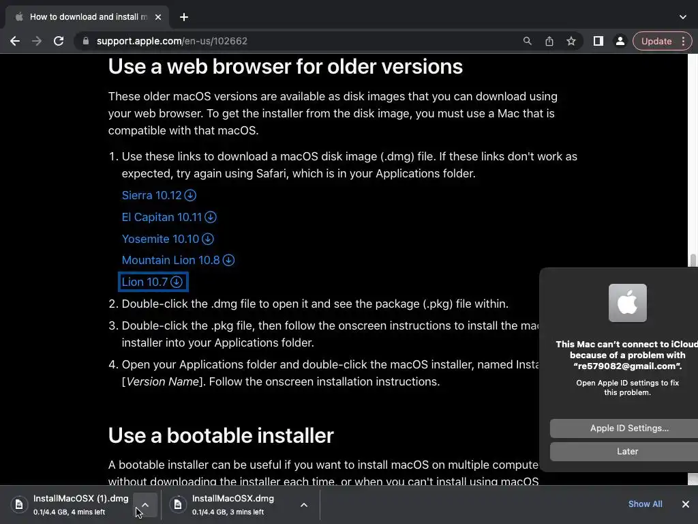Click file icon of InstallMacOSX (1).dmg
Image resolution: width=698 pixels, height=524 pixels.
[x=19, y=504]
